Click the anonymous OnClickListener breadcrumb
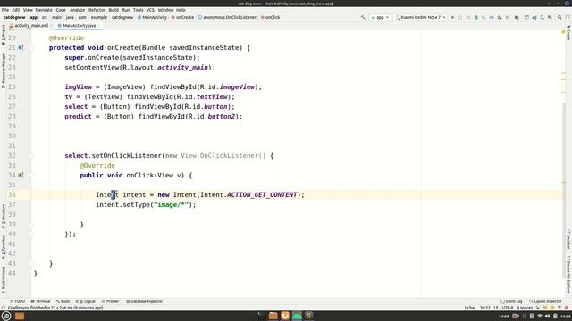This screenshot has width=572, height=321. pyautogui.click(x=227, y=17)
